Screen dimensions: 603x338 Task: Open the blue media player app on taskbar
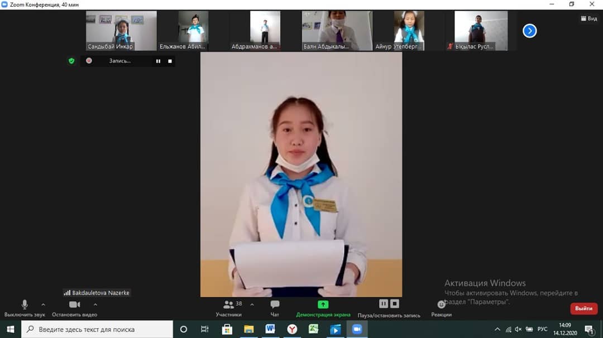[336, 329]
